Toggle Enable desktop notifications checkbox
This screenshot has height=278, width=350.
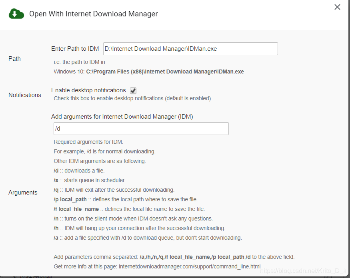coord(133,91)
